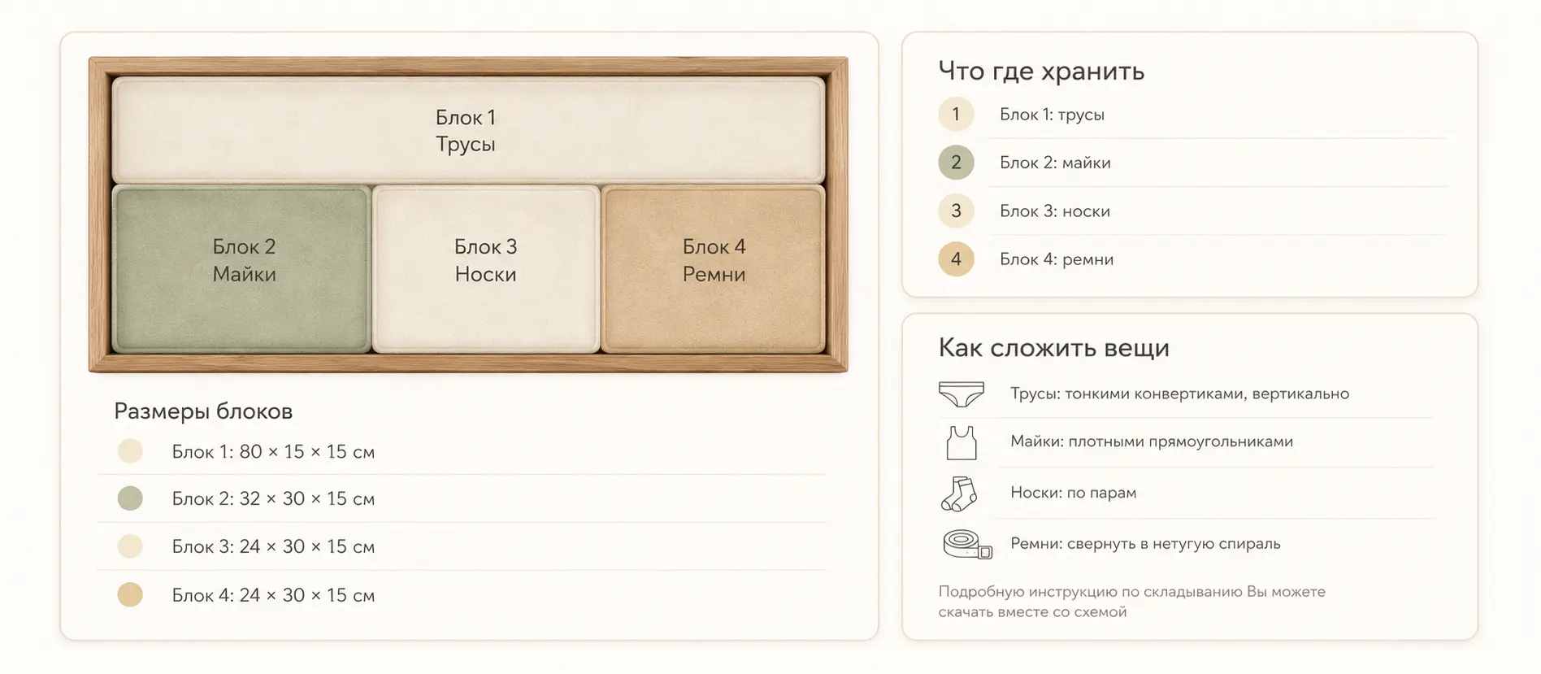
Task: Click the number 1 badge
Action: [956, 115]
